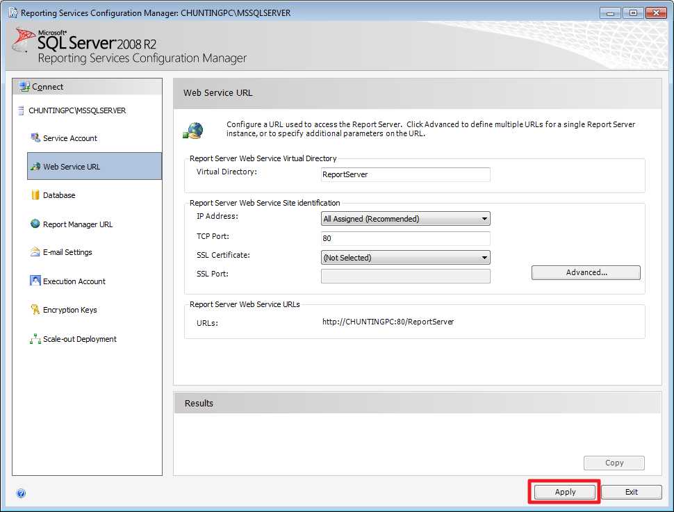Screen dimensions: 674x512
Task: Click the Report Server Web Service URLs group title
Action: click(245, 304)
